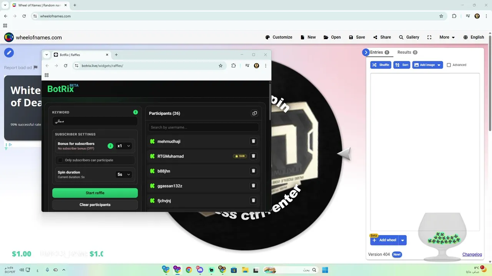
Task: Delete participant fjchvjnj with trash icon
Action: coord(253,200)
